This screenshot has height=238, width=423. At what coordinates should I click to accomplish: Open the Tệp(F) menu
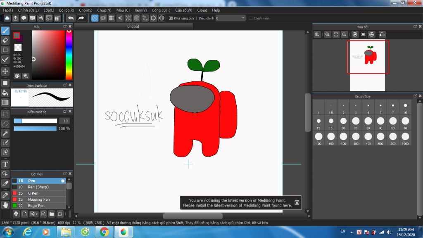click(8, 10)
